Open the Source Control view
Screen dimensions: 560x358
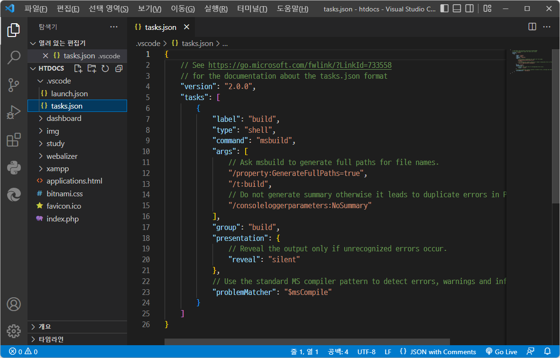tap(14, 84)
